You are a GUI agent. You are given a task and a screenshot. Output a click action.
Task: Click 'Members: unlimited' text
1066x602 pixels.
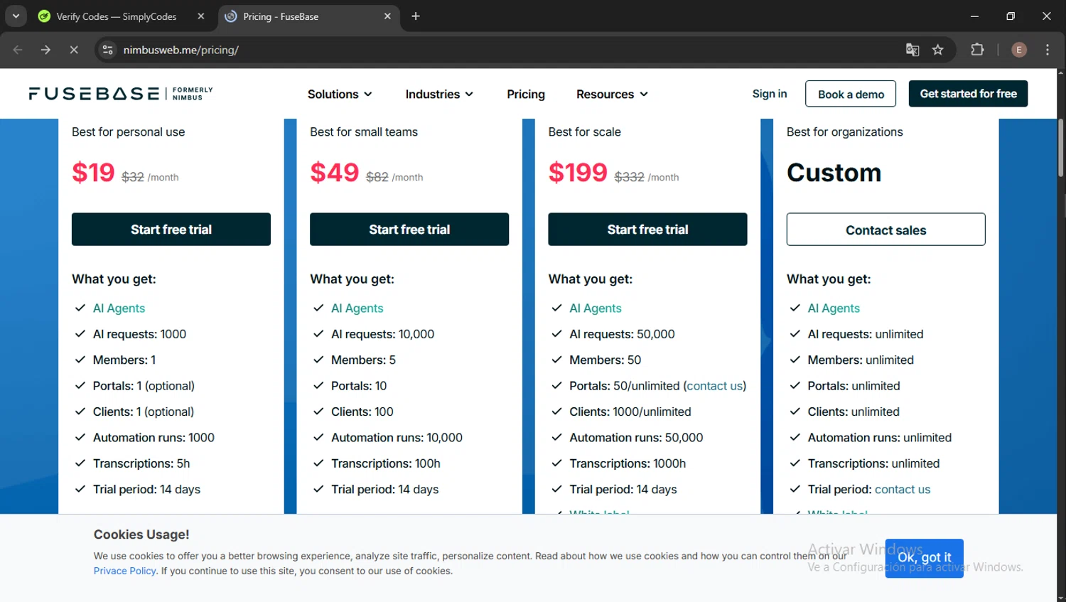point(861,360)
